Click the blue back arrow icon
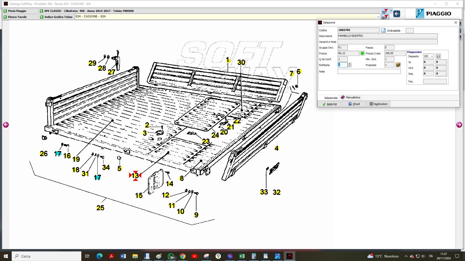465x261 pixels. click(397, 14)
